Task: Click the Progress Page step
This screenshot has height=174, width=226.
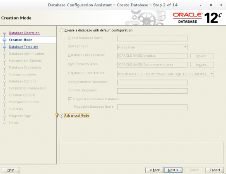Action: click(20, 116)
